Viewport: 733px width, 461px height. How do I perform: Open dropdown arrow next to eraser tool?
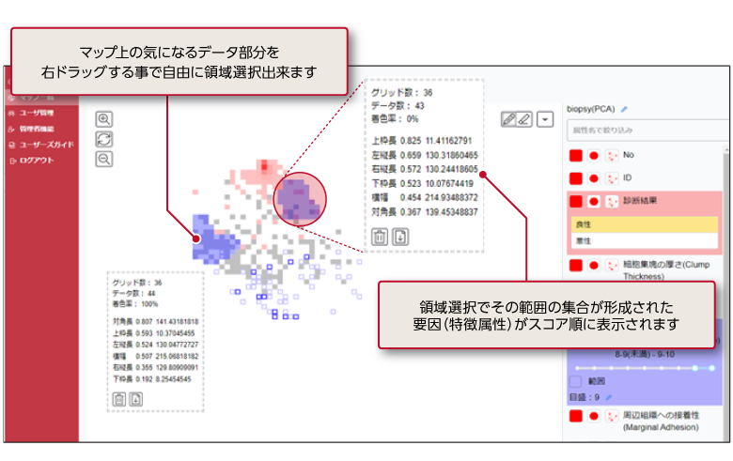(x=545, y=119)
